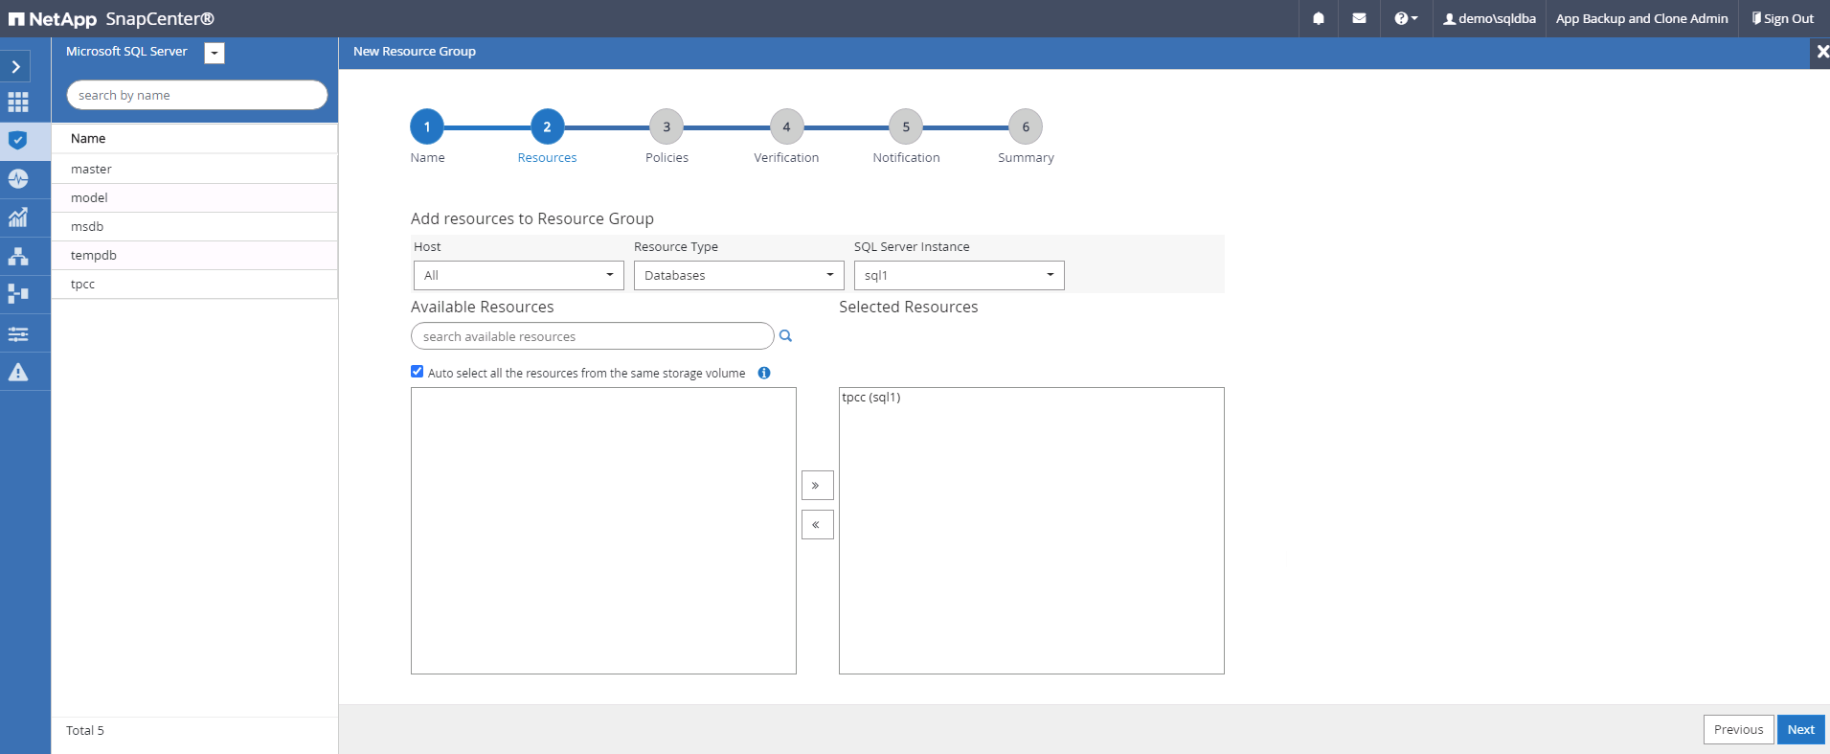Viewport: 1830px width, 754px height.
Task: Click Sign Out
Action: click(1782, 18)
